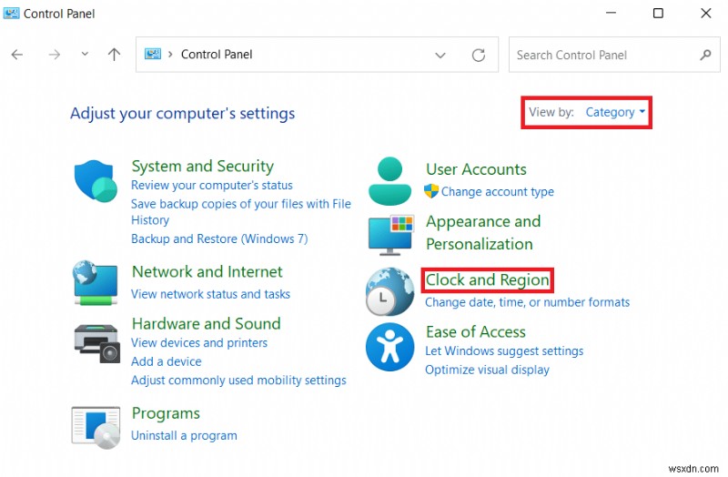Open the View by Category dropdown

pos(615,112)
